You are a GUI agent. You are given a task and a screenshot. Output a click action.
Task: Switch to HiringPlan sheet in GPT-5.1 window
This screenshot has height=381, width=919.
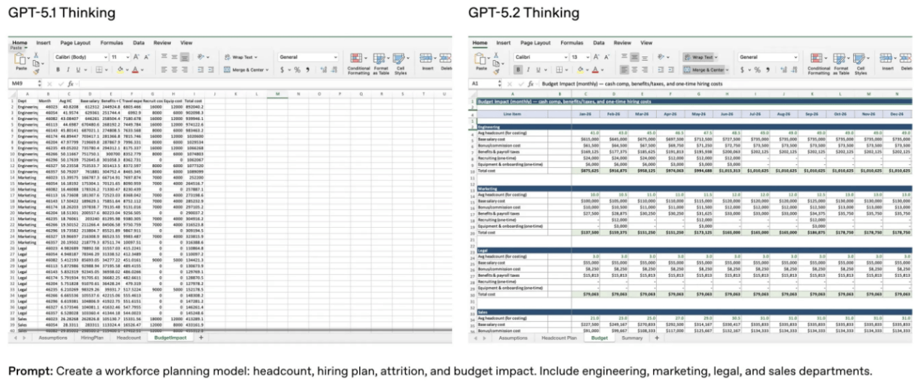(x=92, y=338)
